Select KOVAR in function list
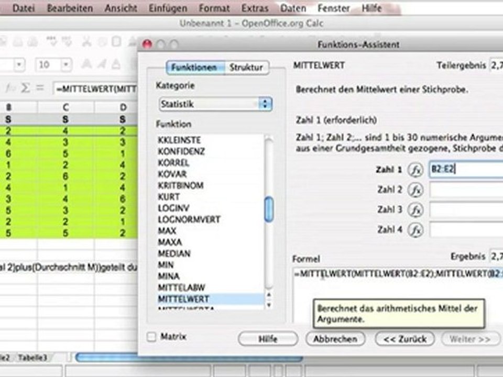Viewport: 503px width, 377px height. [x=210, y=174]
